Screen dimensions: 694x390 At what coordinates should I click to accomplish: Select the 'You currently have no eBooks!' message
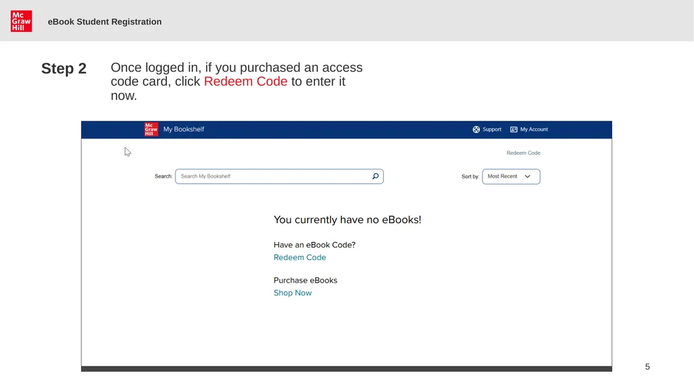click(348, 220)
